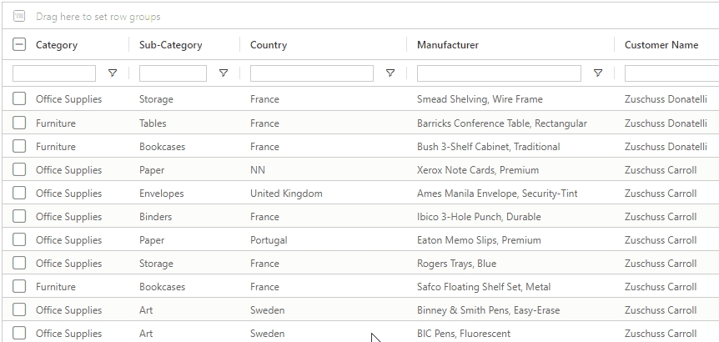Click into the Manufacturer filter field
Image resolution: width=719 pixels, height=342 pixels.
499,73
